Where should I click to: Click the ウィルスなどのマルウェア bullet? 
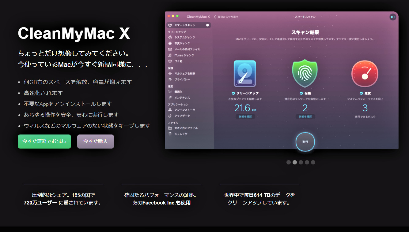(87, 126)
